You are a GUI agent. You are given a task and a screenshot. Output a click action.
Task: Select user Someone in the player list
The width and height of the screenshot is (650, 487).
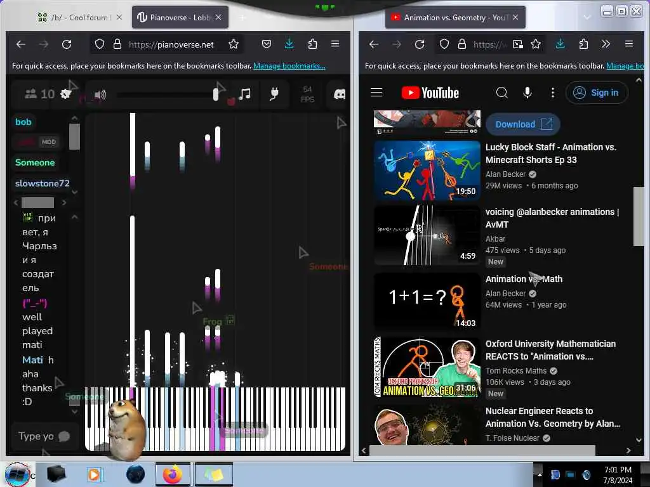(x=35, y=162)
